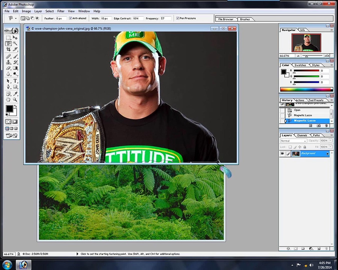Open the Filter menu
Image resolution: width=338 pixels, height=270 pixels.
click(61, 11)
